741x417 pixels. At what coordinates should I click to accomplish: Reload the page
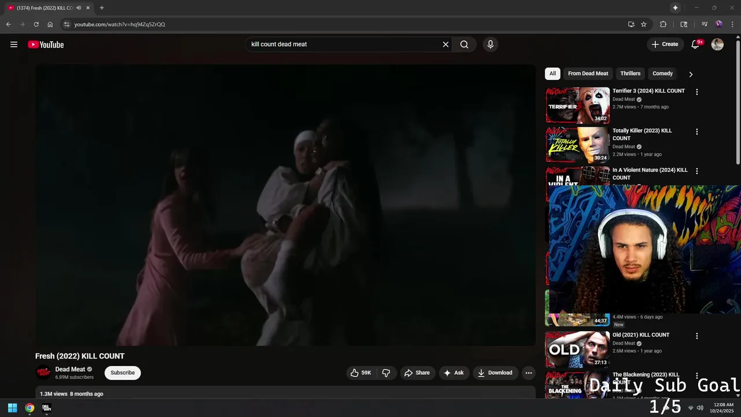pyautogui.click(x=36, y=24)
